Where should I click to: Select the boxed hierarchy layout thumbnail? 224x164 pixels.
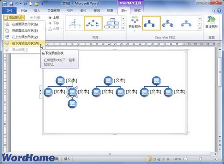coord(112,23)
